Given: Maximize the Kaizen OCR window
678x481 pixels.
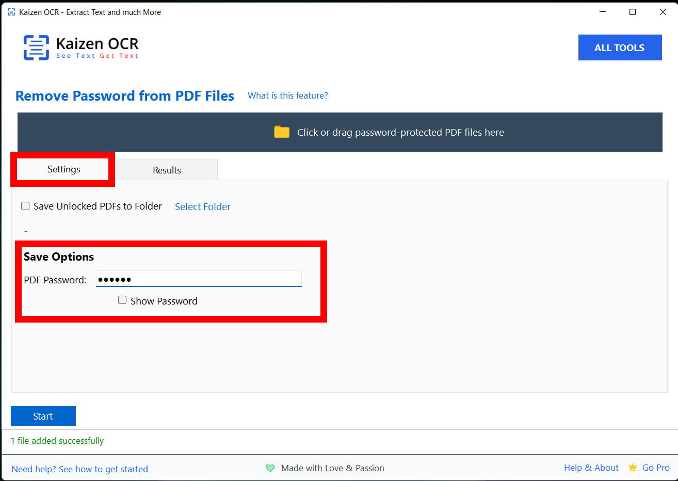Looking at the screenshot, I should (x=632, y=12).
